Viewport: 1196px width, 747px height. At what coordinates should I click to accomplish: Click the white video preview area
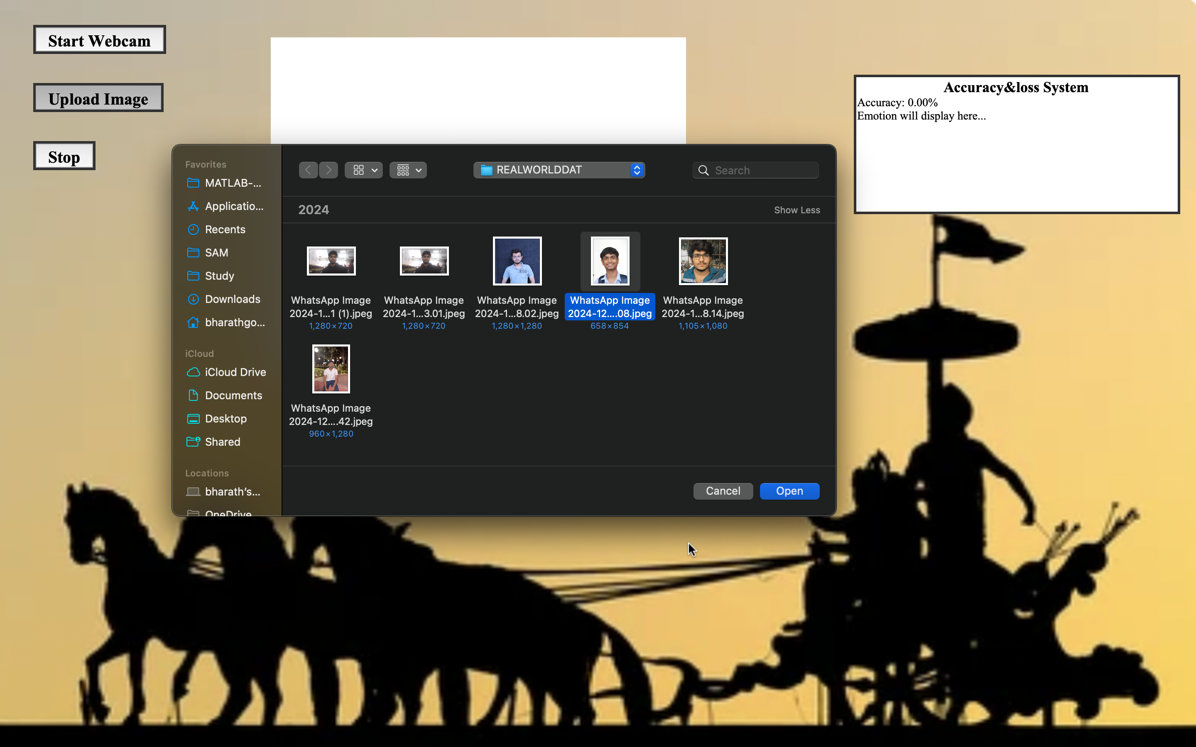(x=478, y=90)
